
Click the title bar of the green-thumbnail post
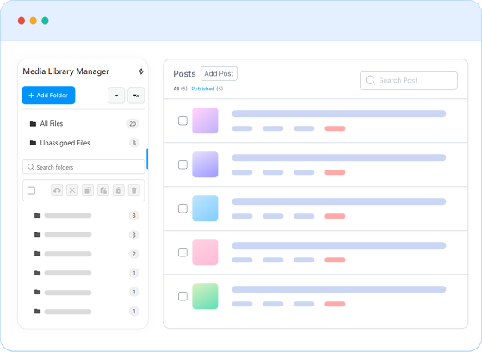(339, 289)
